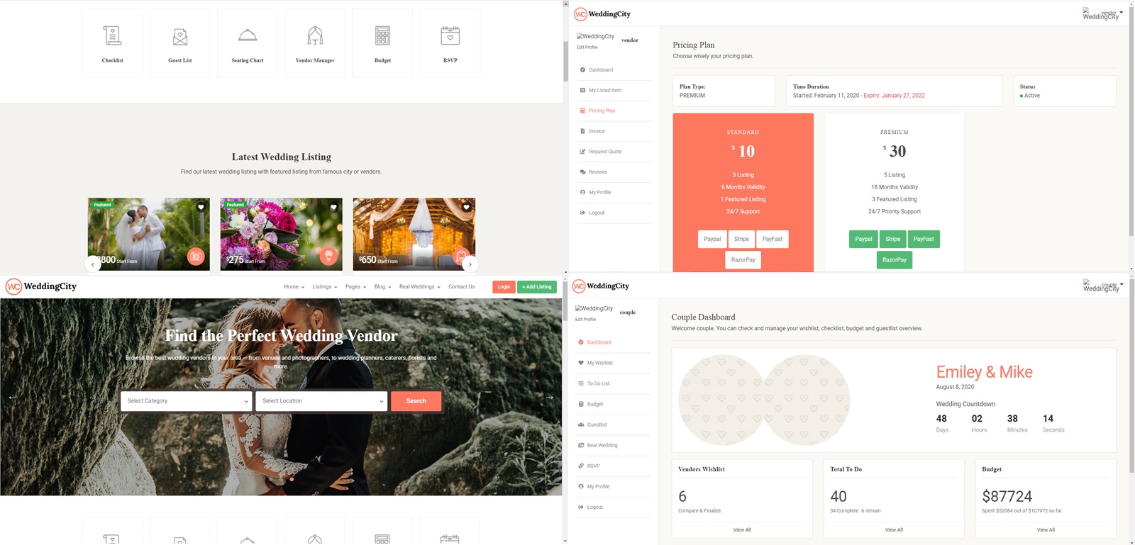Click the camera category icon on $800 listing
This screenshot has width=1135, height=545.
(x=196, y=256)
